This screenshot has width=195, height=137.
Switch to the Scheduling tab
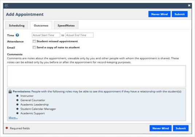[17, 26]
